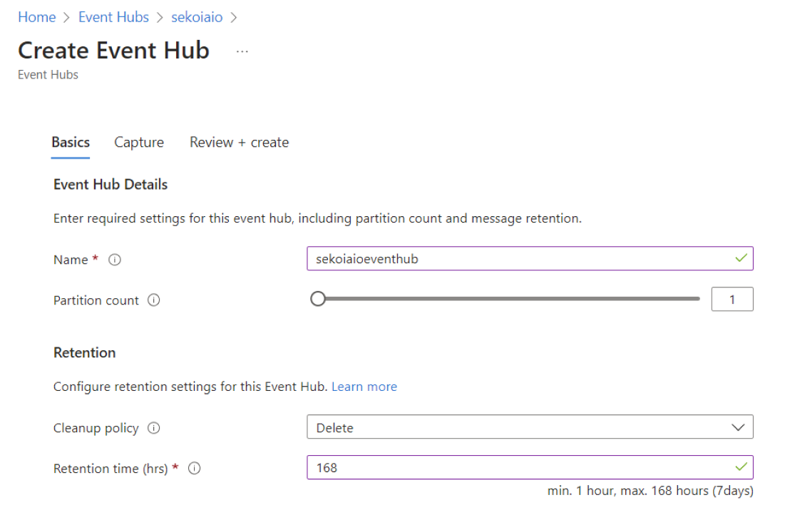The image size is (790, 525).
Task: Return to the sekoiaio breadcrumb link
Action: (197, 17)
